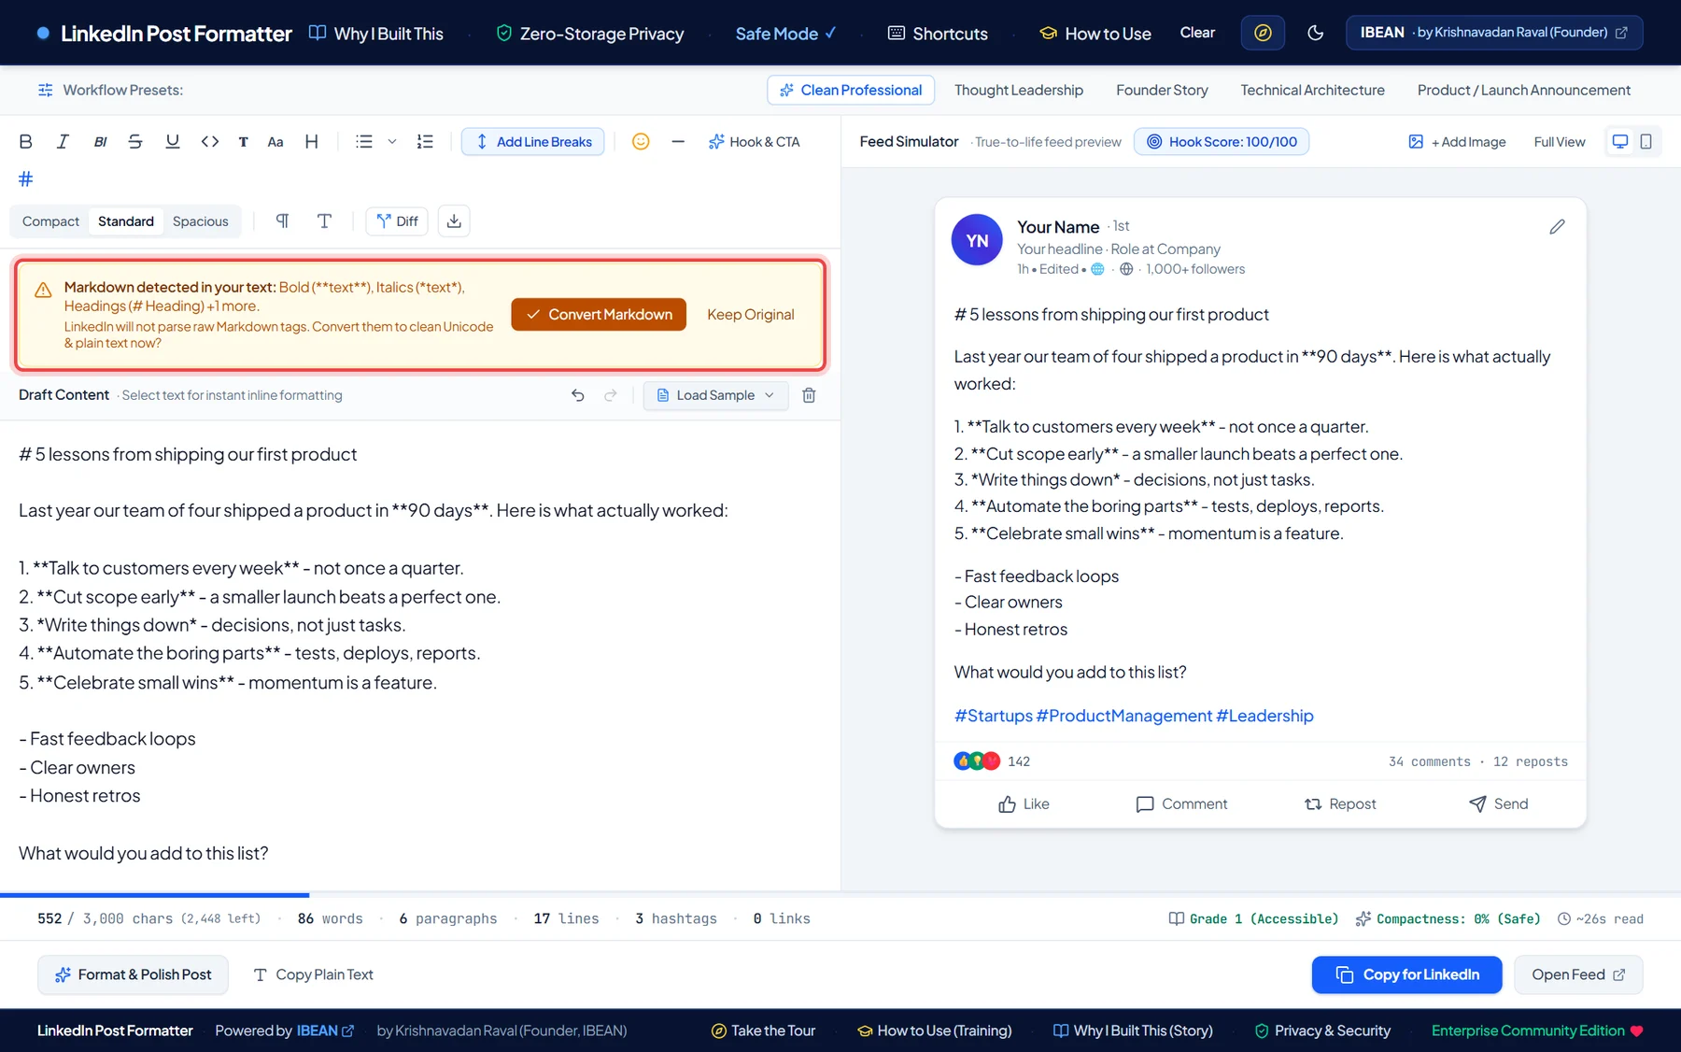Choose the Product / Launch Announcement preset

[1524, 91]
